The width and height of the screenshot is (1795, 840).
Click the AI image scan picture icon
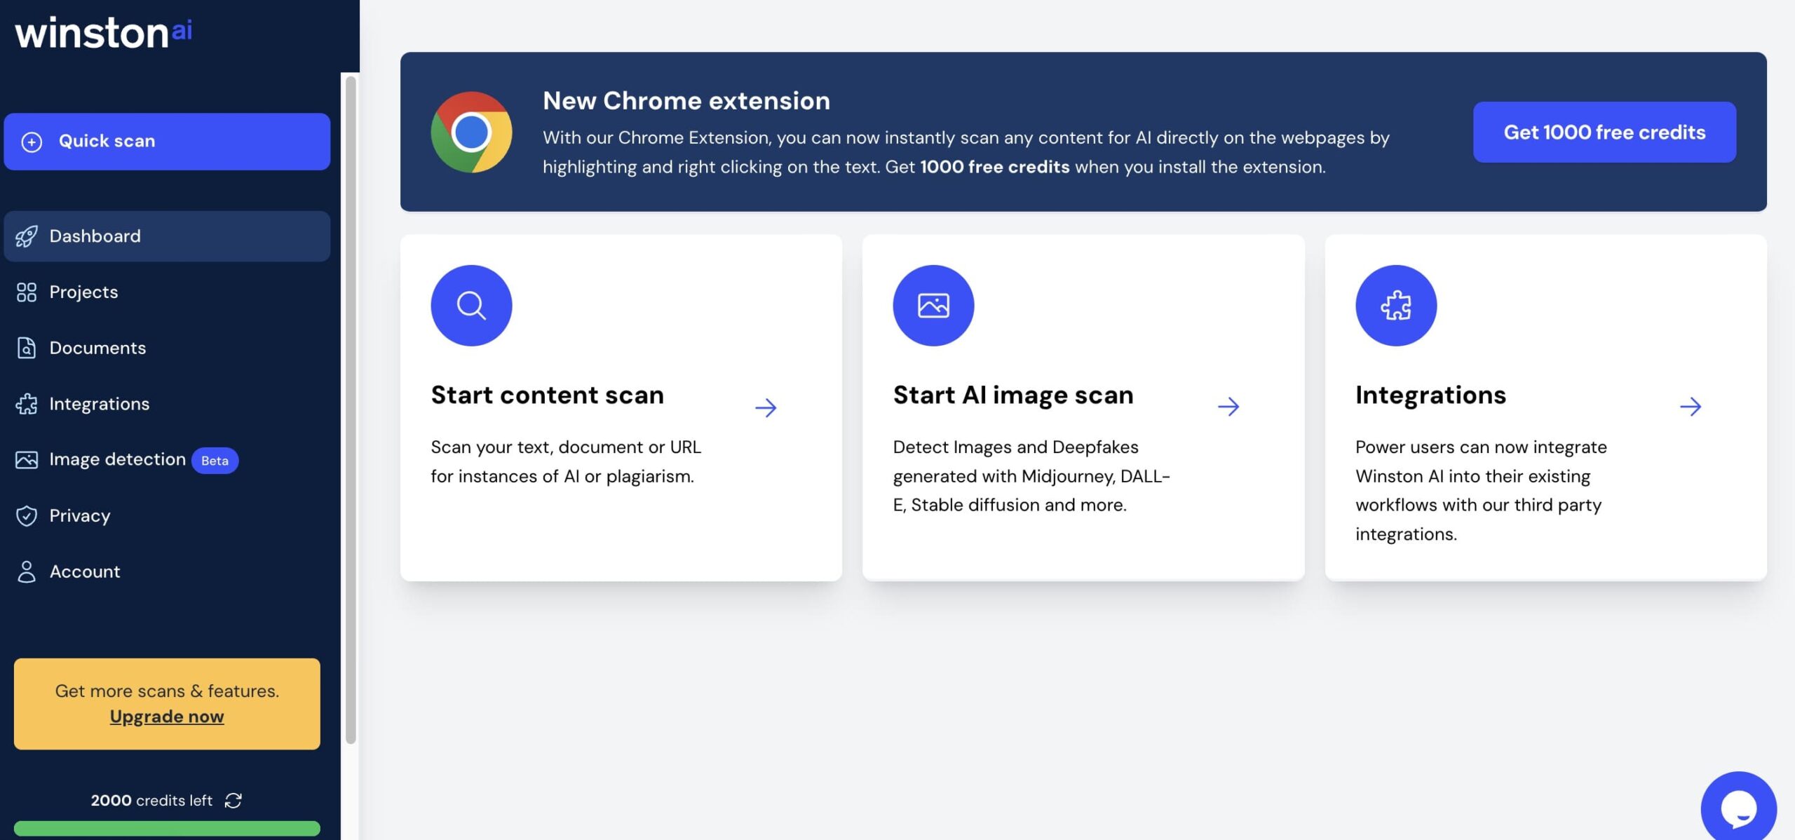click(933, 305)
